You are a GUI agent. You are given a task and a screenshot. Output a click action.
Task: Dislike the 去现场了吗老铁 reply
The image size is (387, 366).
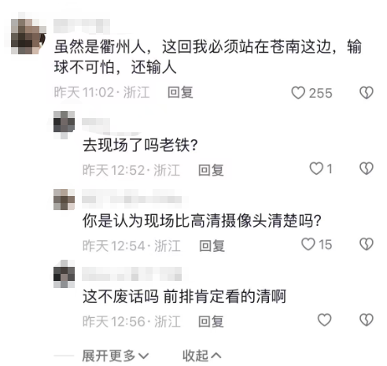point(367,168)
